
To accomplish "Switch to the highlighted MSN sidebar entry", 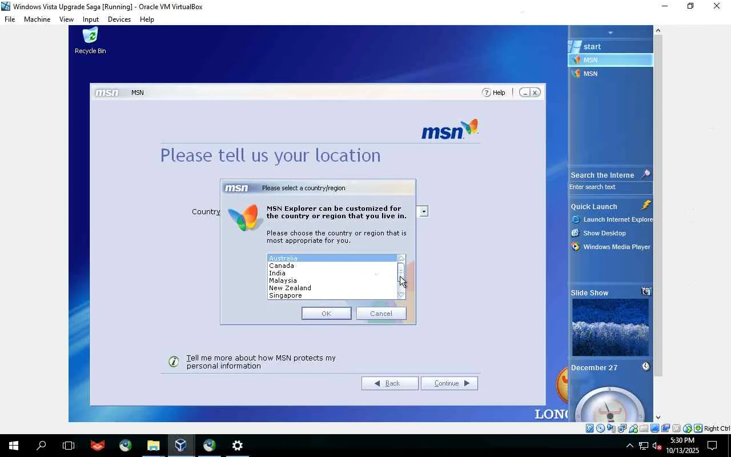I will tap(610, 60).
